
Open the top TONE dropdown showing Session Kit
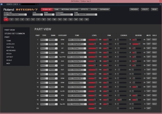(x=86, y=15)
